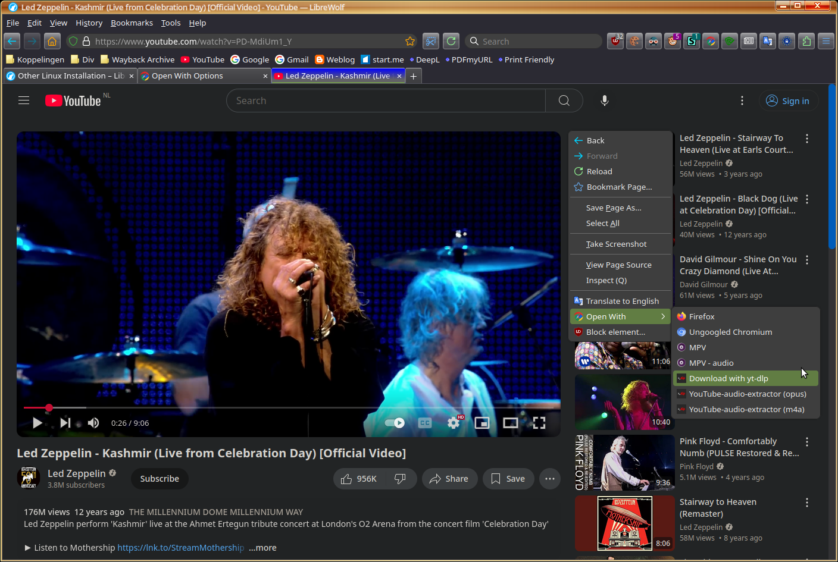Open options for Stairway To Heaven video
The width and height of the screenshot is (838, 562).
click(807, 139)
